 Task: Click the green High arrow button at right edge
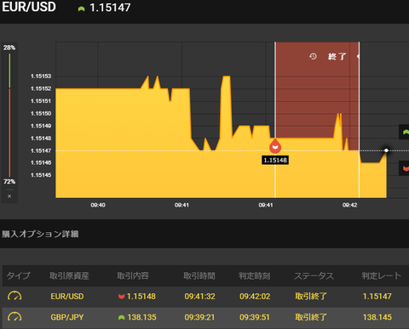tap(405, 132)
